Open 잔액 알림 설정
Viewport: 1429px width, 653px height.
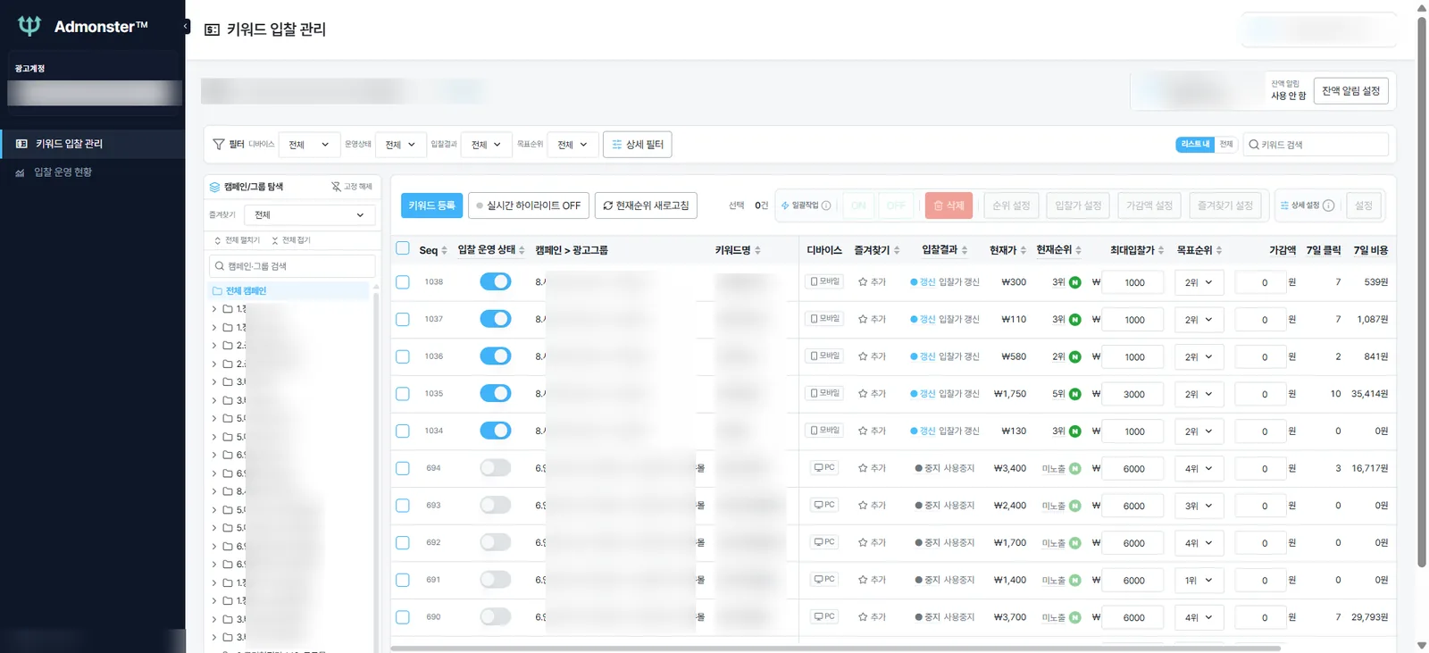coord(1350,91)
